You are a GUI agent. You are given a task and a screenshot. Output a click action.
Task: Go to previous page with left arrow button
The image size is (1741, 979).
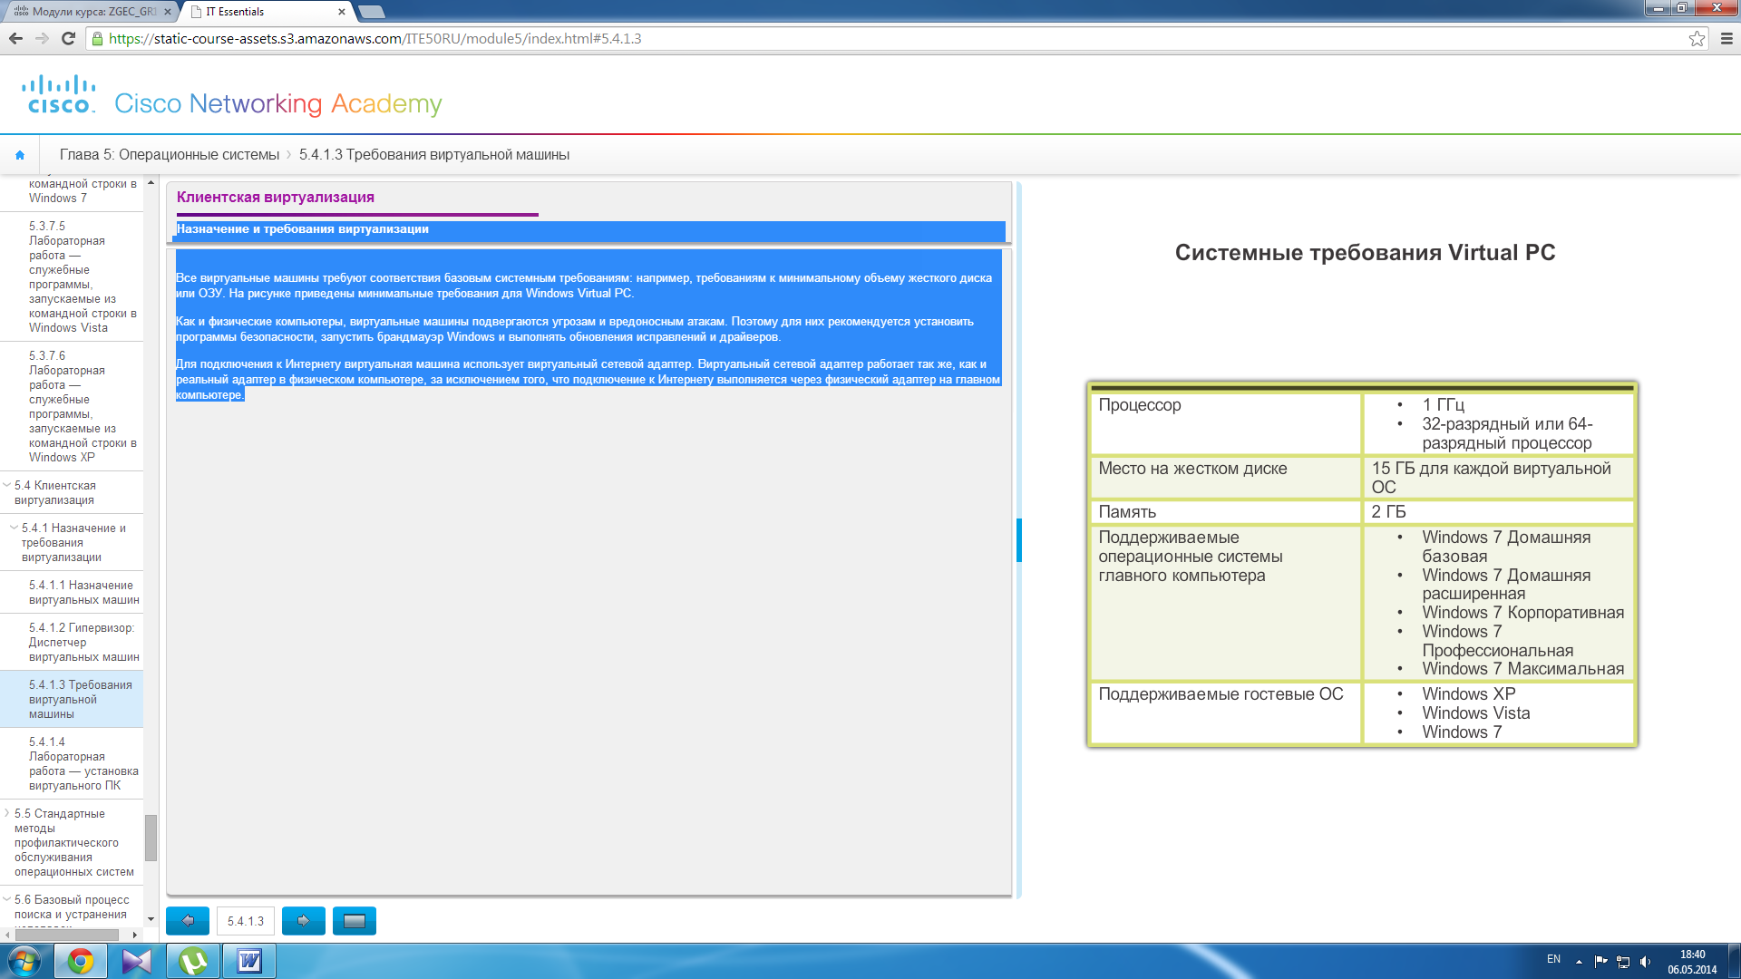tap(188, 921)
